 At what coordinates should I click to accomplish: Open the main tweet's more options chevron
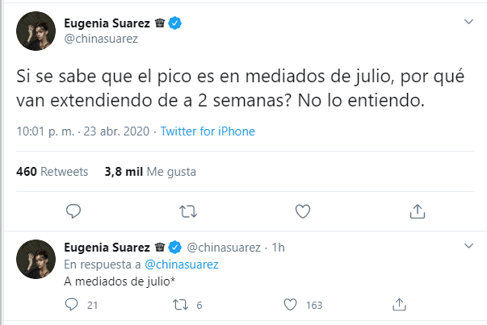coord(468,22)
